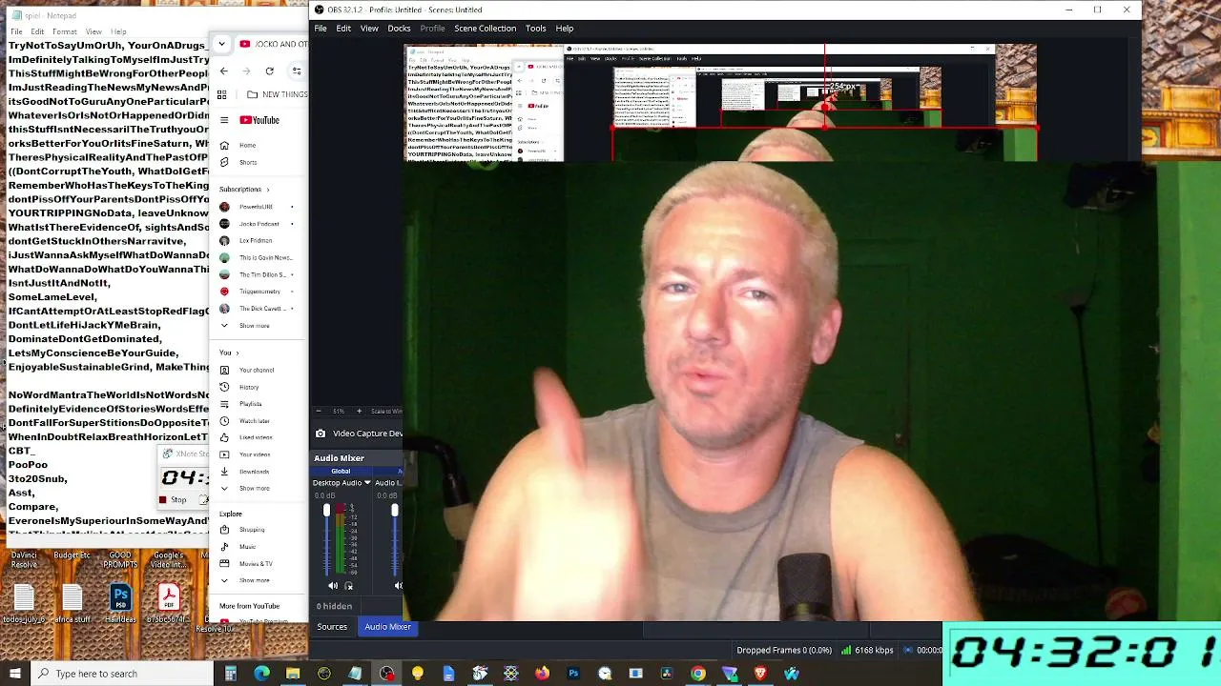
Task: Open the NEW THINGS bookmarks folder
Action: [277, 94]
